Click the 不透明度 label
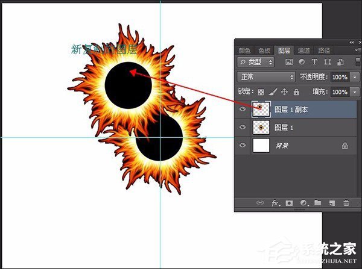362x269 pixels. 314,76
